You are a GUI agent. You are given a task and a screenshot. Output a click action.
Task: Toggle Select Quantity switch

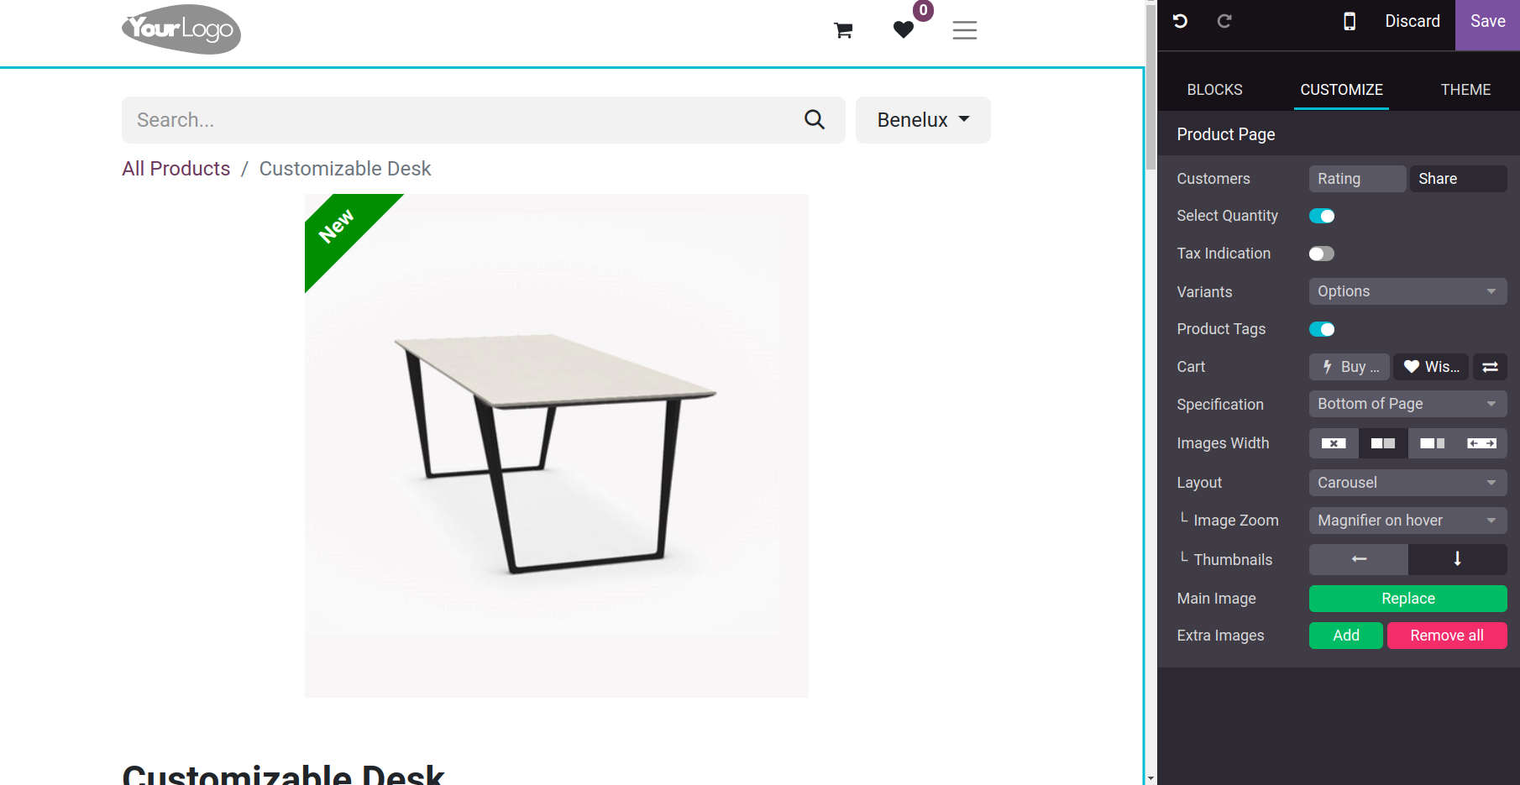(1322, 216)
